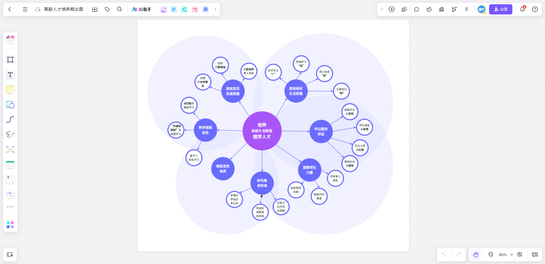Image resolution: width=545 pixels, height=264 pixels.
Task: Open the comments bubble
Action: tap(416, 9)
